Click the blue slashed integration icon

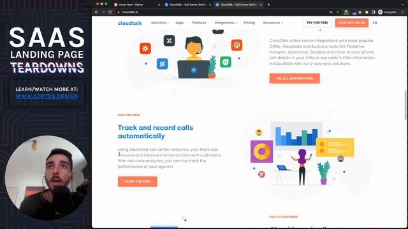(162, 64)
